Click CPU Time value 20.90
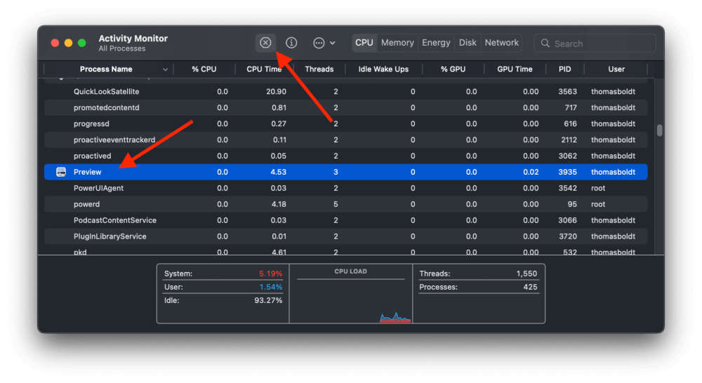The width and height of the screenshot is (702, 383). [276, 92]
